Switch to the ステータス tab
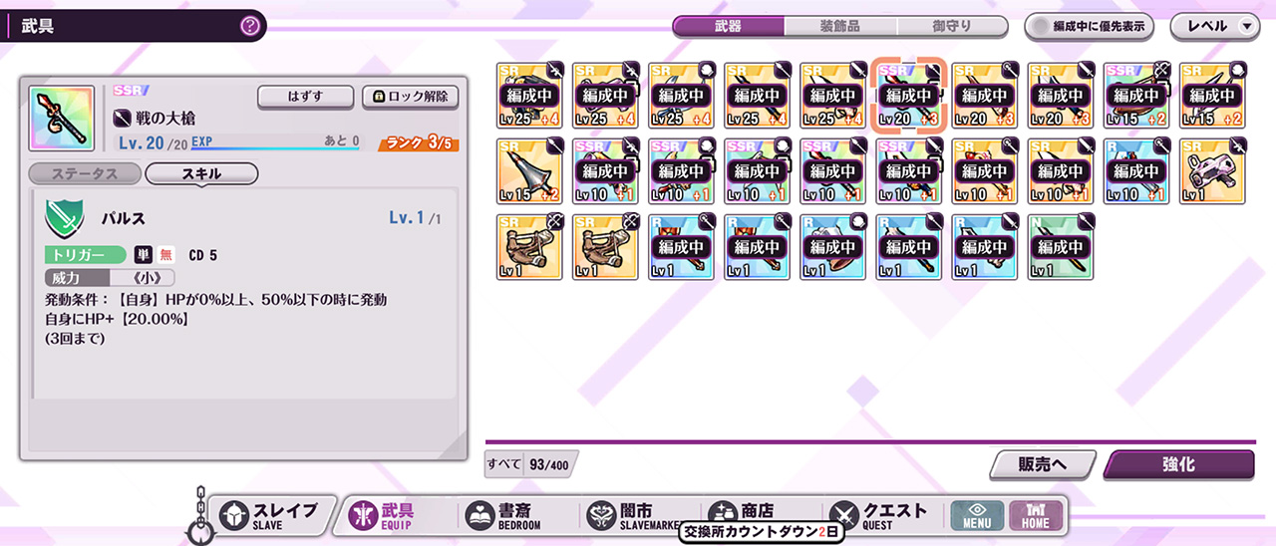The width and height of the screenshot is (1276, 546). click(85, 173)
